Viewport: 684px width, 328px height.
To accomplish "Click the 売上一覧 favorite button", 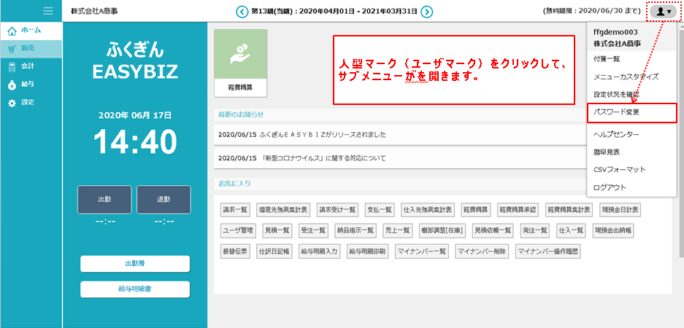I will 397,230.
